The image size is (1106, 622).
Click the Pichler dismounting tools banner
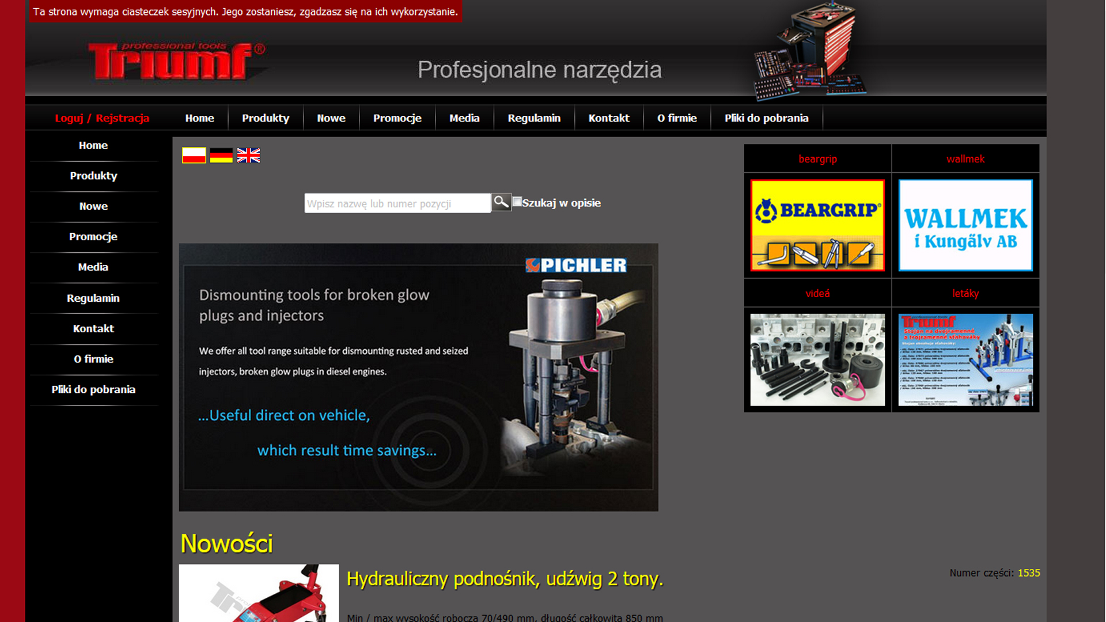coord(419,377)
